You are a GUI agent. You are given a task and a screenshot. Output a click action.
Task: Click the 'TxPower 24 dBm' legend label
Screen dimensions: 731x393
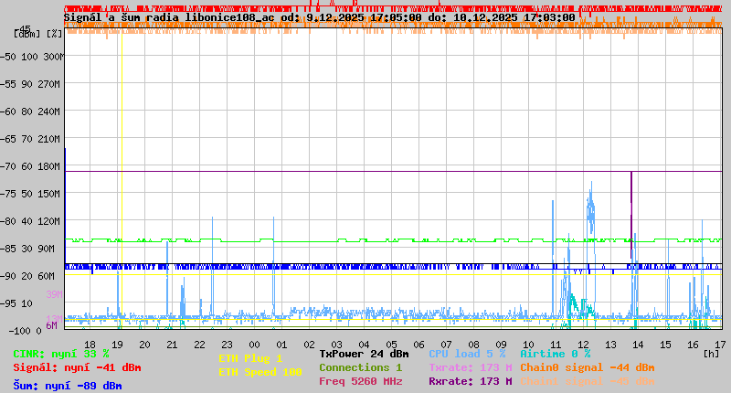[364, 354]
